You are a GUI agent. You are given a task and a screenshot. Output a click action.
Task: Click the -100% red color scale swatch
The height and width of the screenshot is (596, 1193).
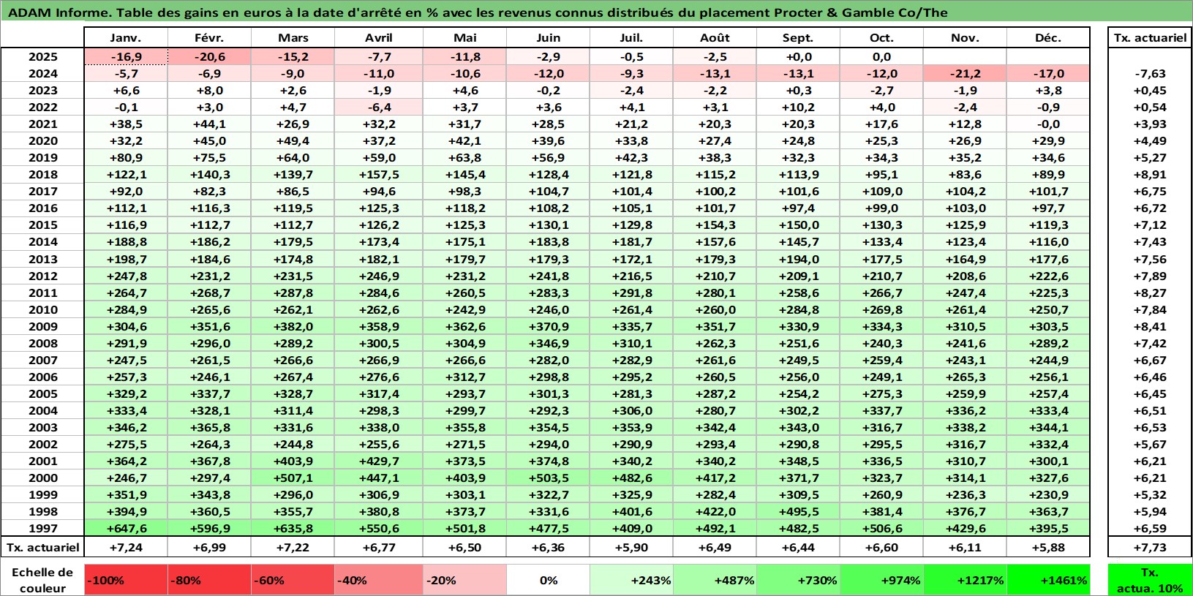point(126,580)
